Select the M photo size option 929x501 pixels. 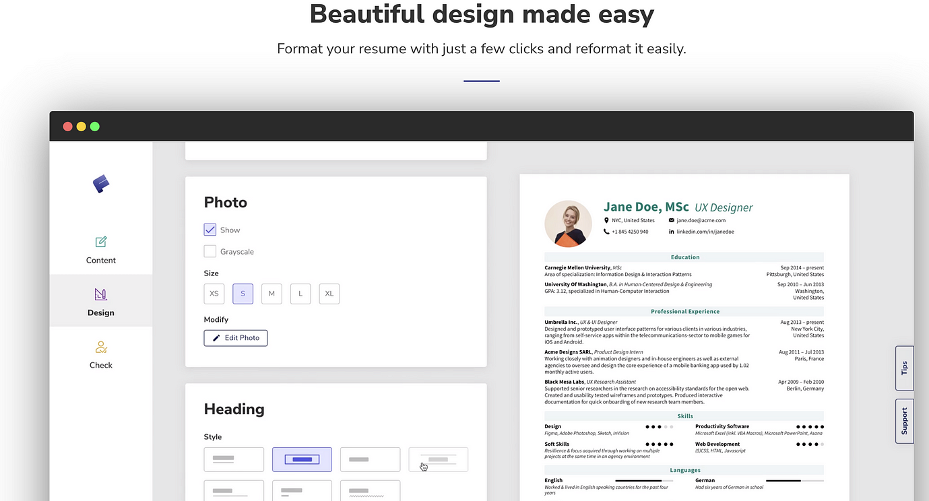point(271,294)
